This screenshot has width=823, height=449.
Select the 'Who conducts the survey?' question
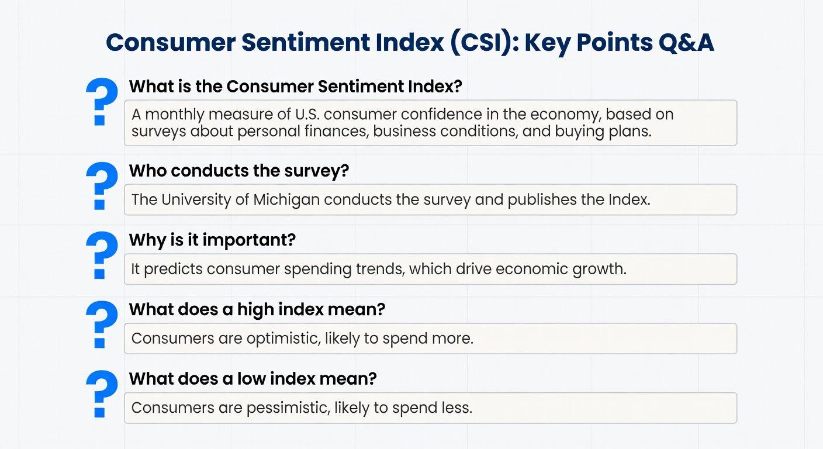coord(238,171)
